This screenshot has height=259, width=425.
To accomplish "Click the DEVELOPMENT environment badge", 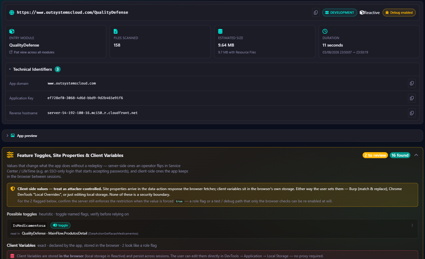I will point(340,13).
